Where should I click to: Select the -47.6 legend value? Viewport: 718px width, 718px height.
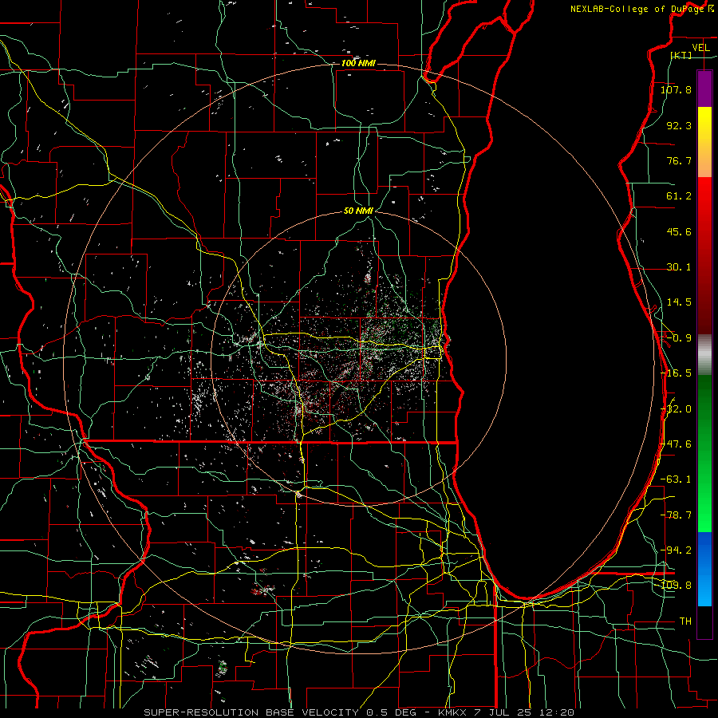point(676,444)
